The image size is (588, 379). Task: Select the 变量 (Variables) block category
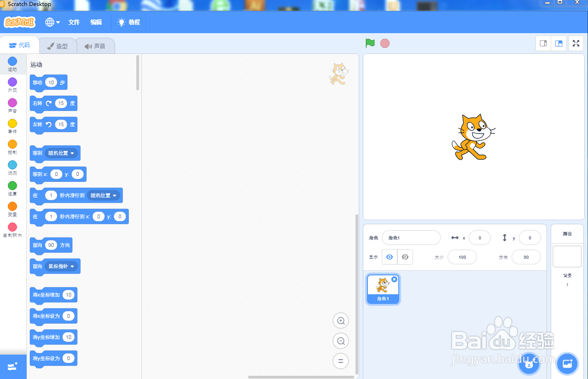tap(12, 210)
